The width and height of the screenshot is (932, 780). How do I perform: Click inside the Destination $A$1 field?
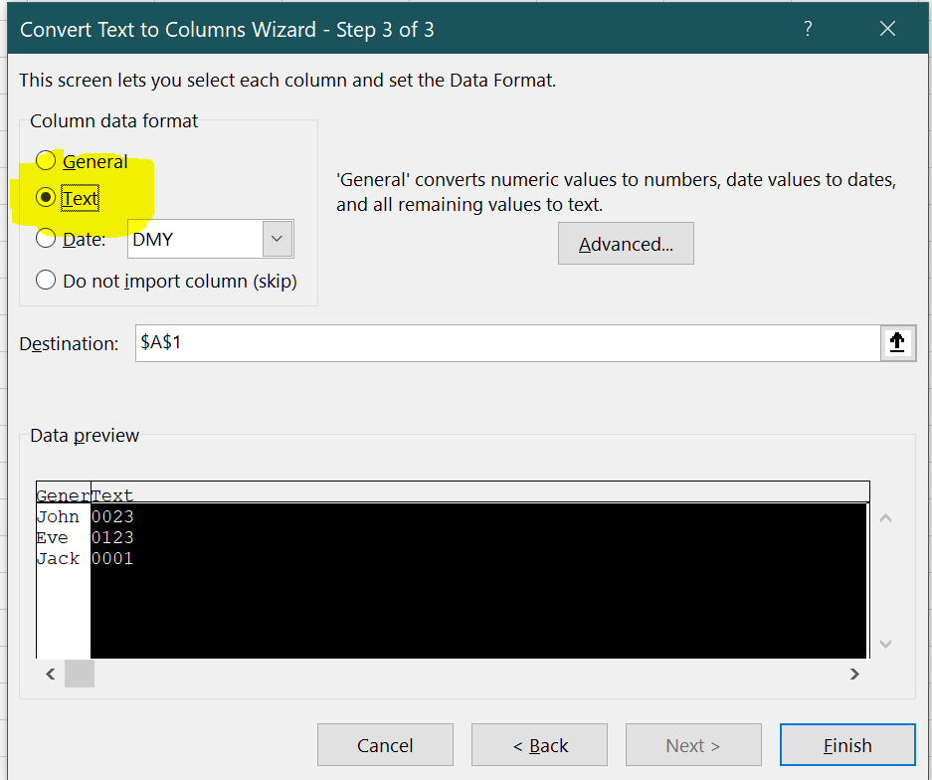point(497,343)
